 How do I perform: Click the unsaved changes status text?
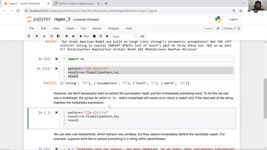86,20
